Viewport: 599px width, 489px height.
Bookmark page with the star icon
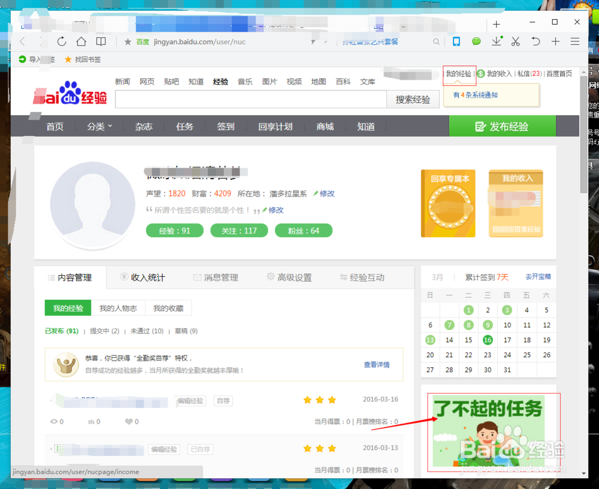coord(128,42)
